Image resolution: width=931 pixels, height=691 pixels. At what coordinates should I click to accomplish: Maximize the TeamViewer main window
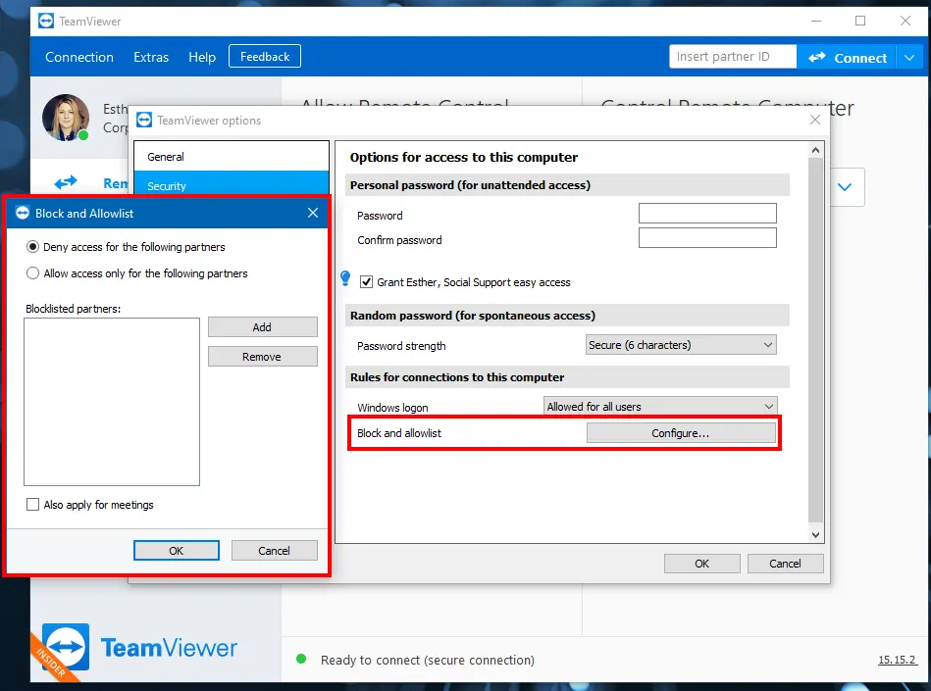pyautogui.click(x=859, y=21)
